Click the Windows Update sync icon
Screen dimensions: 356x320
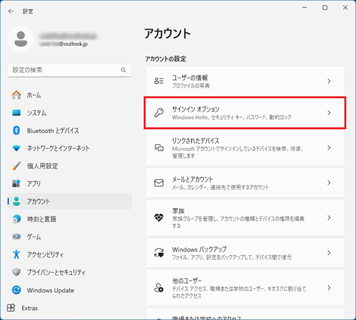click(16, 290)
